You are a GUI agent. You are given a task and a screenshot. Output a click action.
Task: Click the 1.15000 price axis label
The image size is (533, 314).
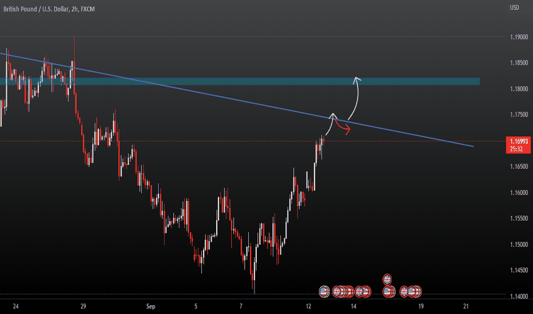point(519,245)
